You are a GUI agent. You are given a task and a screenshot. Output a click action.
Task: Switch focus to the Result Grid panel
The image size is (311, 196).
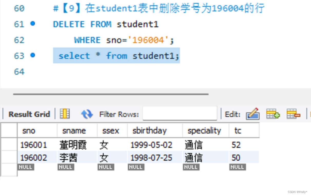(29, 114)
